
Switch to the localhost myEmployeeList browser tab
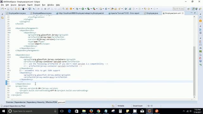(x=80, y=13)
